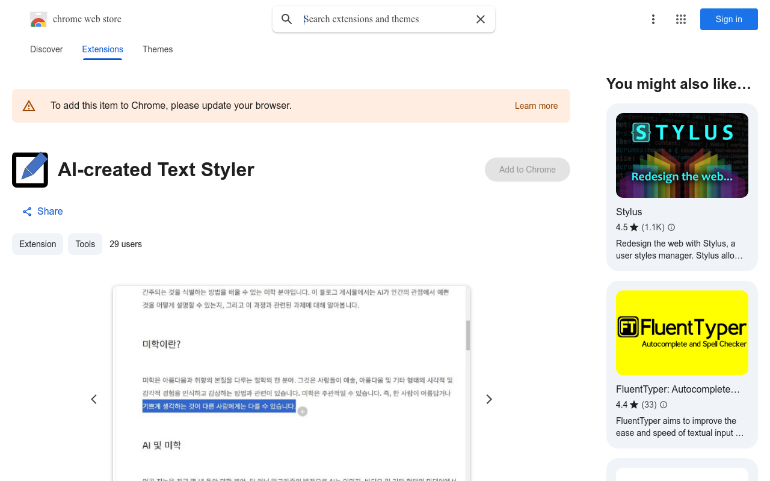Show previous screenshot with left chevron
This screenshot has height=481, width=770.
(94, 399)
